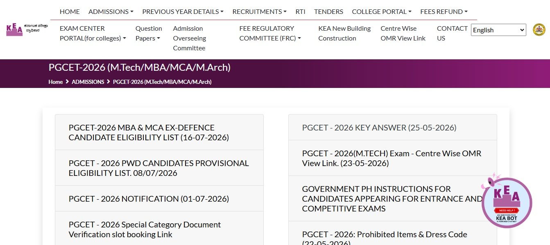This screenshot has height=245, width=550.
Task: Open the RTI menu item
Action: (x=300, y=11)
